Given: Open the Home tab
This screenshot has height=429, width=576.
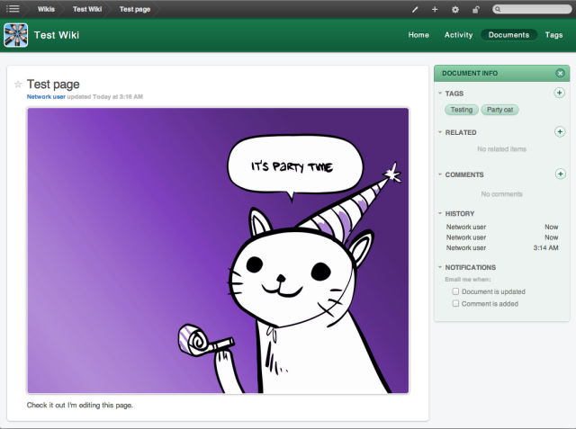Looking at the screenshot, I should click(x=418, y=35).
